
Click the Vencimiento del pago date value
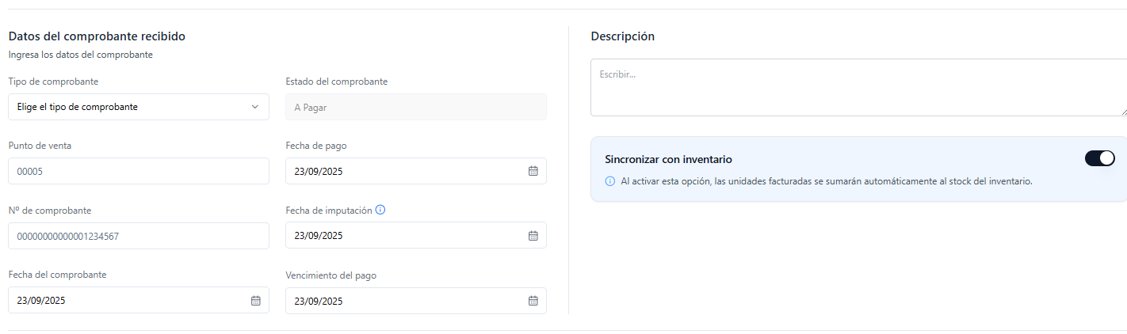[319, 301]
